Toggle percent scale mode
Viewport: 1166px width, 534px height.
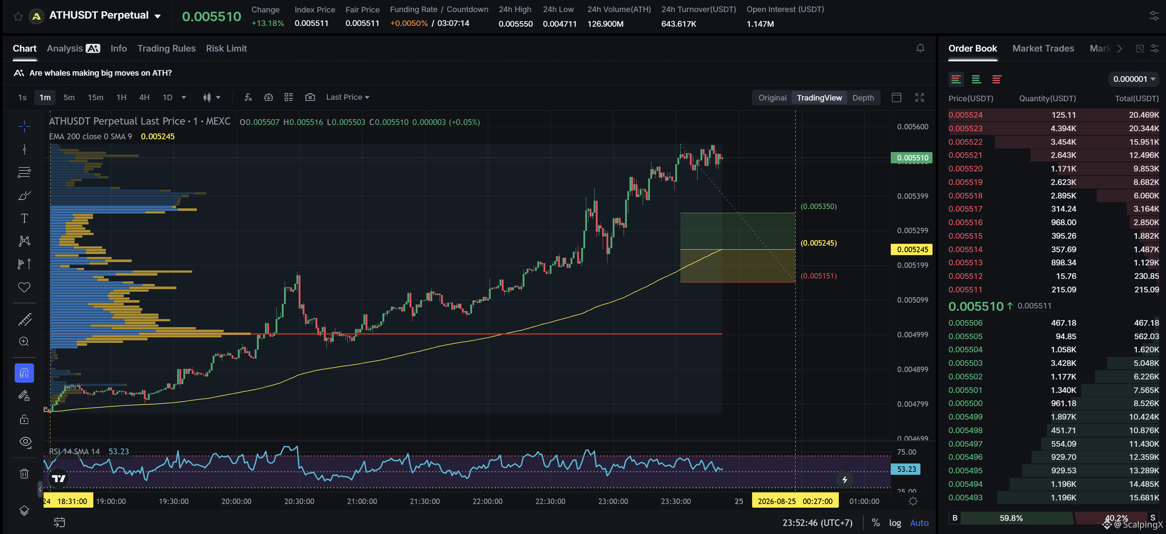(x=876, y=523)
